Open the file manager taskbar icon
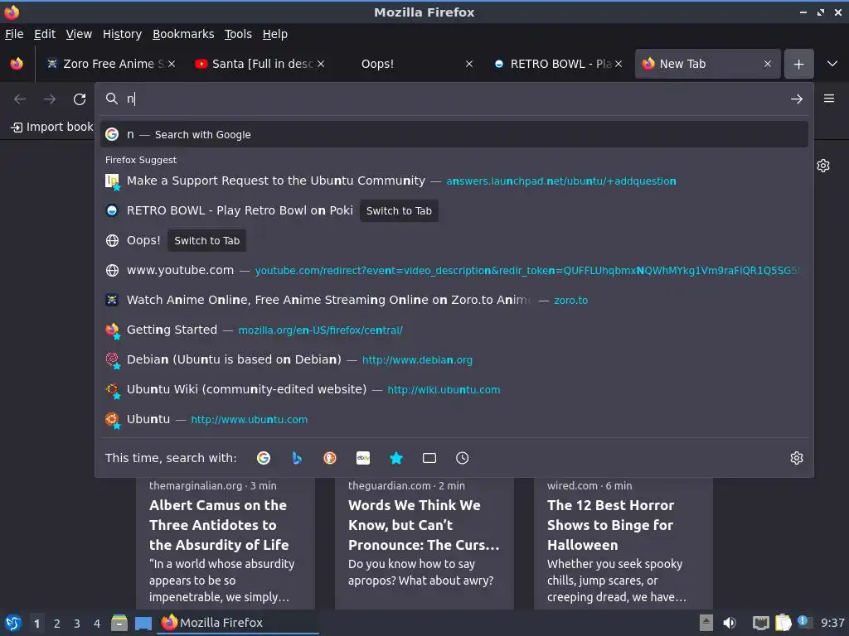This screenshot has width=849, height=636. tap(119, 623)
